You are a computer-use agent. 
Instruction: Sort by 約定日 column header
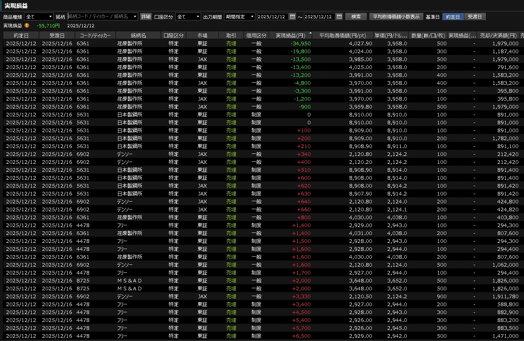pos(21,36)
